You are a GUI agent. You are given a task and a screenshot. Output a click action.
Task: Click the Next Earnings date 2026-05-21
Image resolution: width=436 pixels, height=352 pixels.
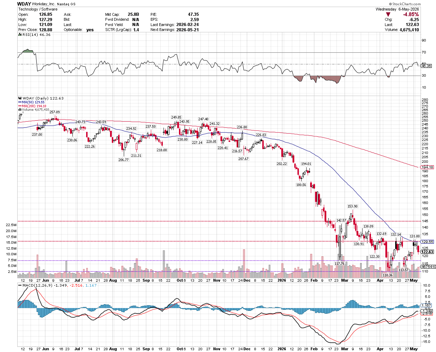pos(187,30)
